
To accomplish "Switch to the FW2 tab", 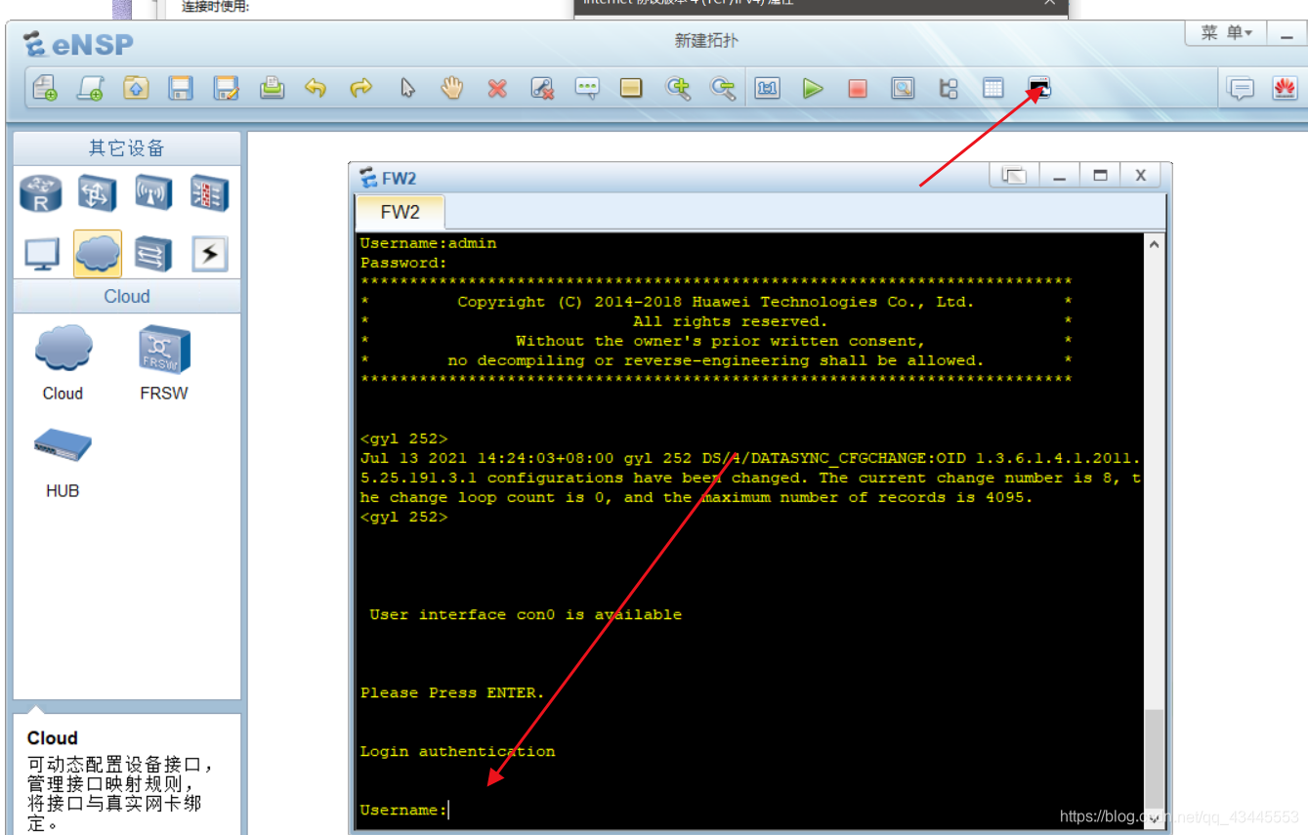I will (x=400, y=212).
